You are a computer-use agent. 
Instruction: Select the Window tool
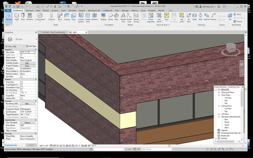coord(30,17)
